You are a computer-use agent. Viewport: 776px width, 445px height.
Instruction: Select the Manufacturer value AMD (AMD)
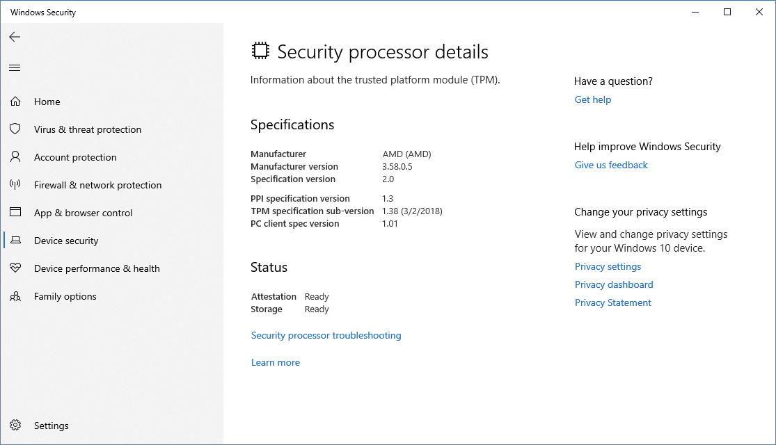tap(407, 154)
